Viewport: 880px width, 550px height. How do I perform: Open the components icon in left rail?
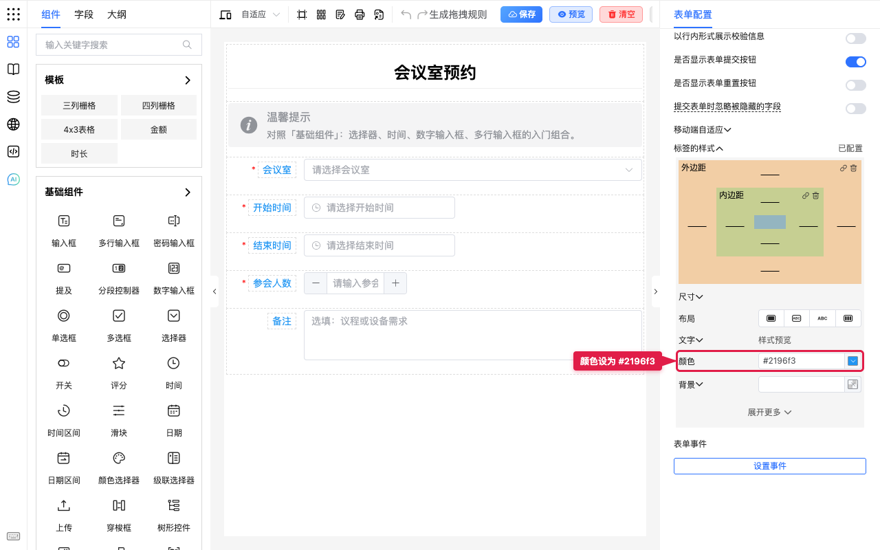pyautogui.click(x=13, y=42)
